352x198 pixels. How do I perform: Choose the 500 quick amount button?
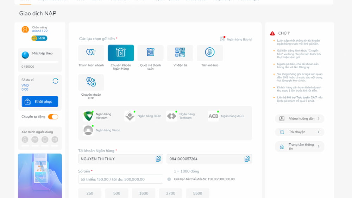point(117,193)
